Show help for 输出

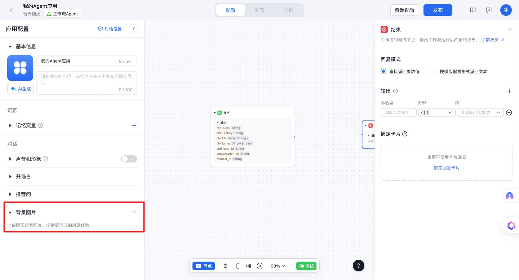click(x=395, y=91)
